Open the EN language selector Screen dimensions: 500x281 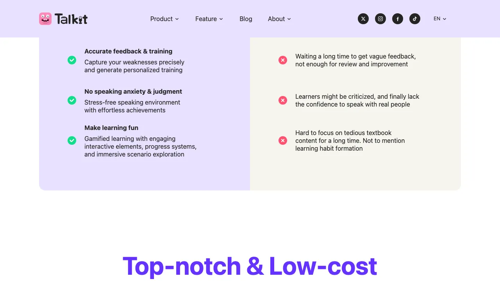pos(440,19)
